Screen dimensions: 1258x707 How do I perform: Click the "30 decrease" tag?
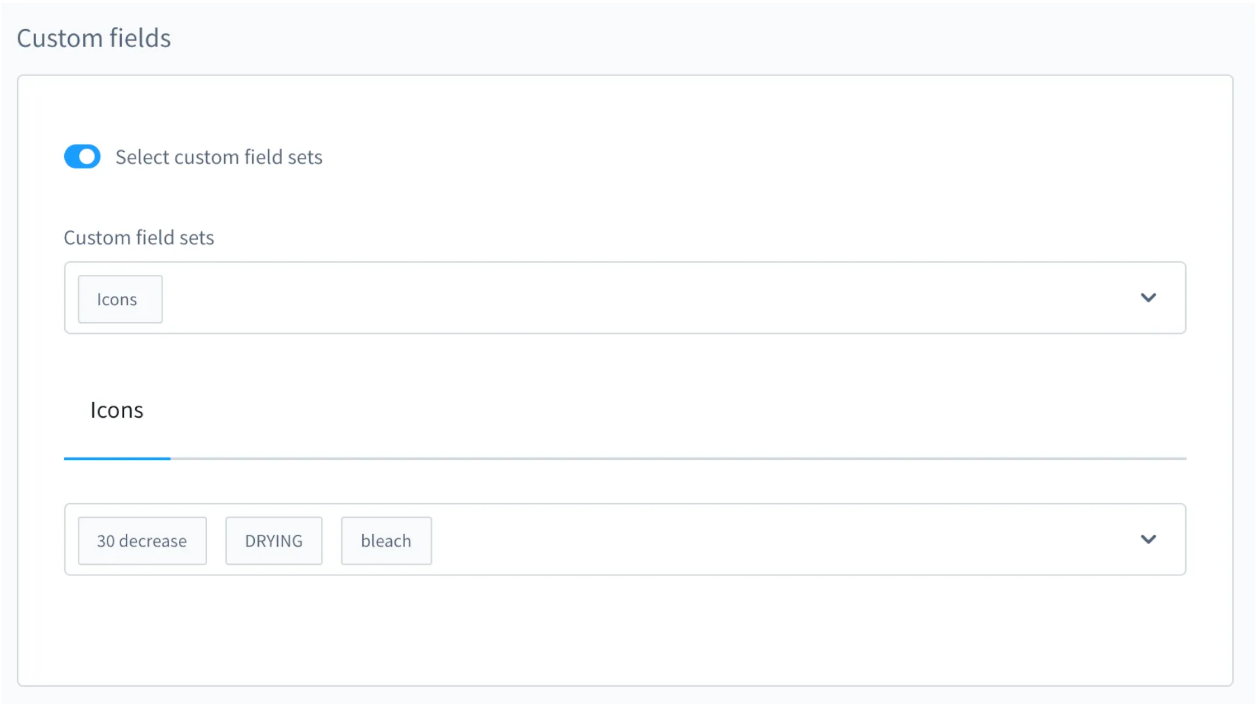142,541
